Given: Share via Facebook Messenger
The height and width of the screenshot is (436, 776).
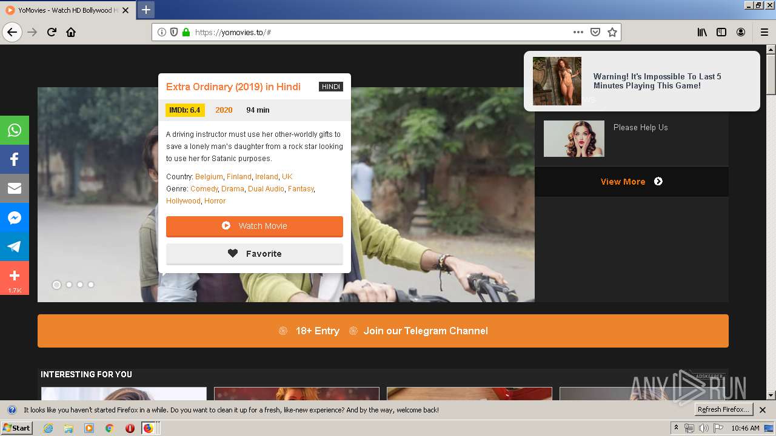Looking at the screenshot, I should (x=15, y=217).
